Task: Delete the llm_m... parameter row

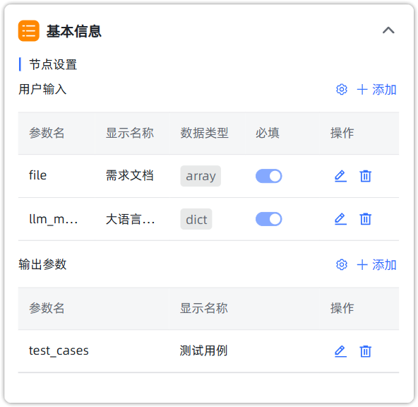Action: coord(365,219)
